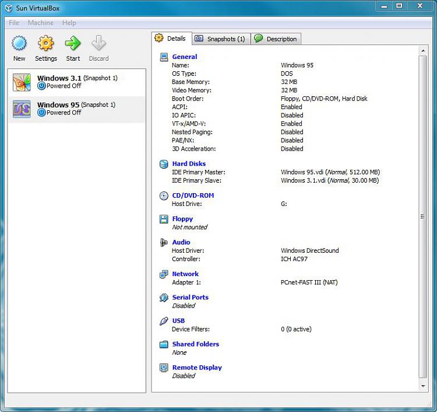This screenshot has height=412, width=437.
Task: Minimize the Sun VirtualBox window
Action: (x=384, y=6)
